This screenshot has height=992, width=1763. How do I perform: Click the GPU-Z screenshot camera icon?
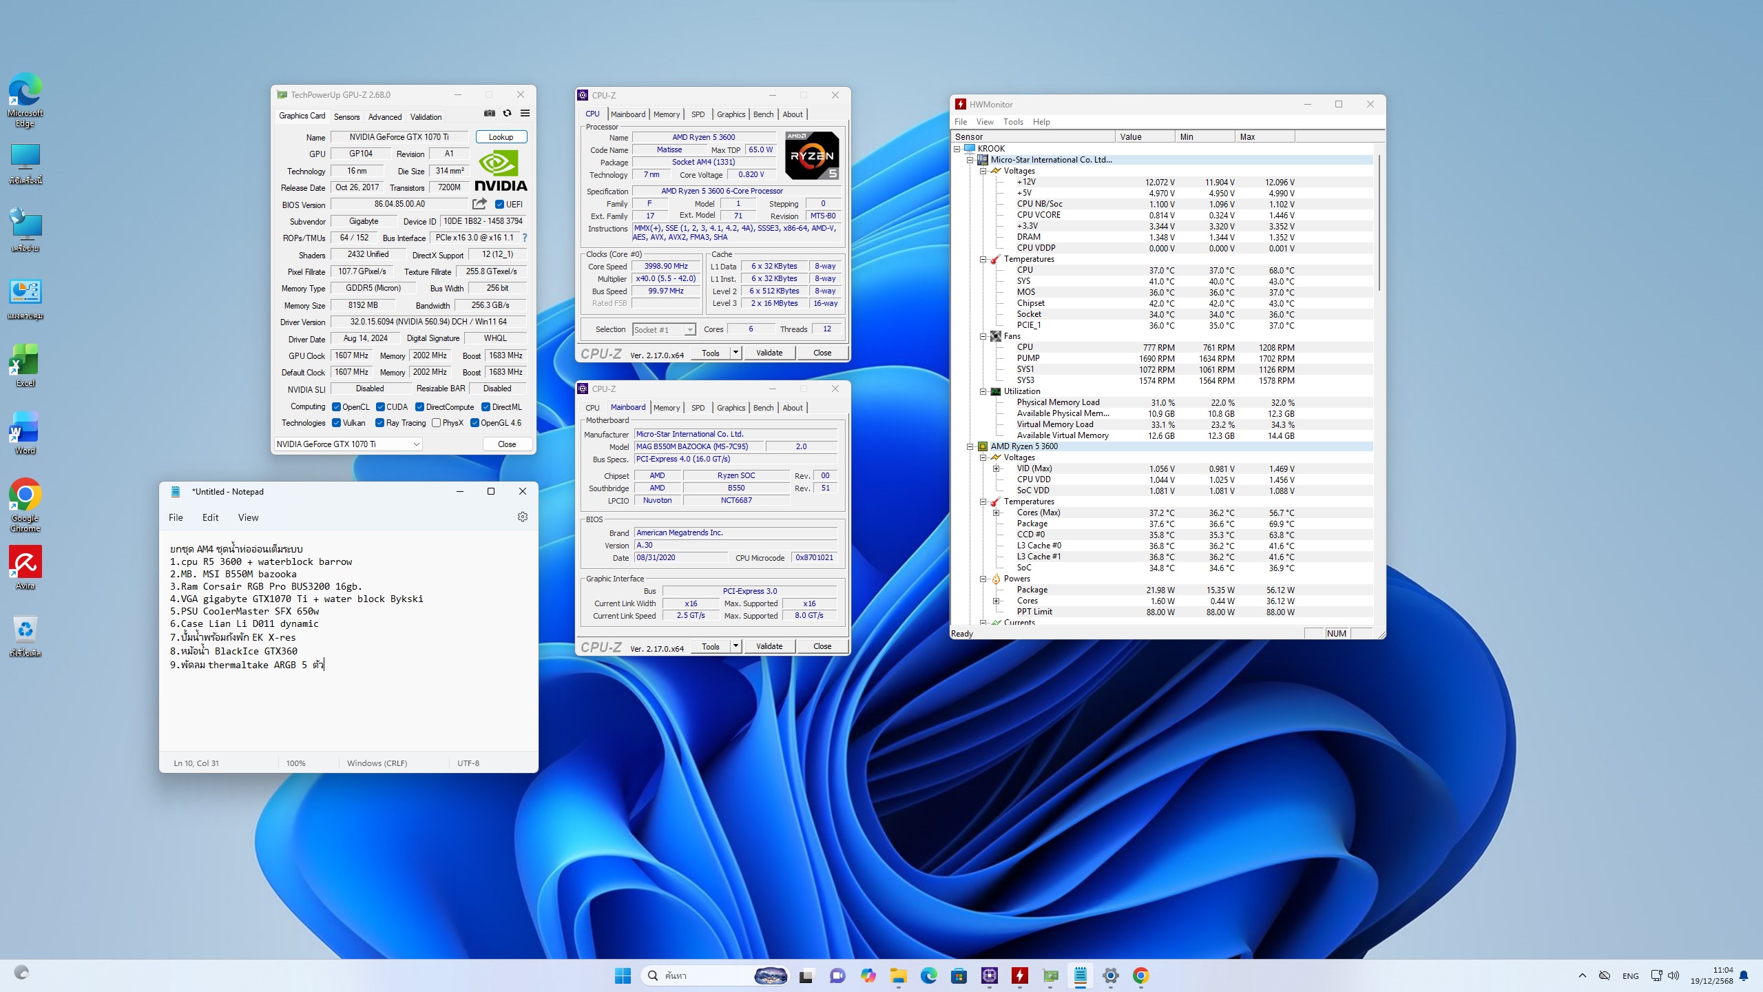click(x=489, y=113)
